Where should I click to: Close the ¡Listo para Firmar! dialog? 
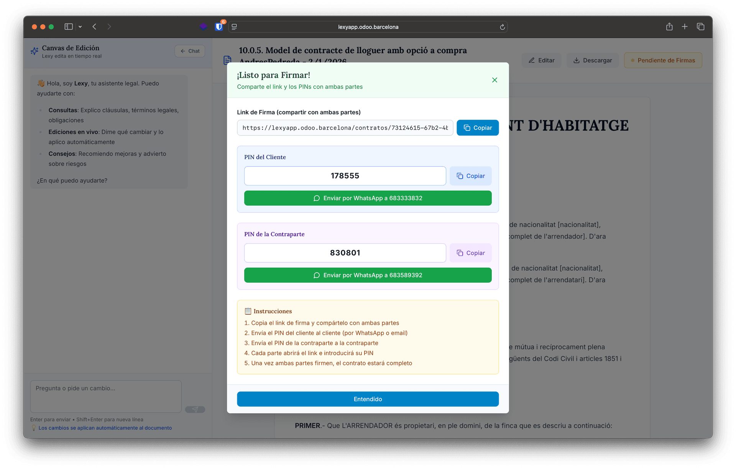[494, 80]
